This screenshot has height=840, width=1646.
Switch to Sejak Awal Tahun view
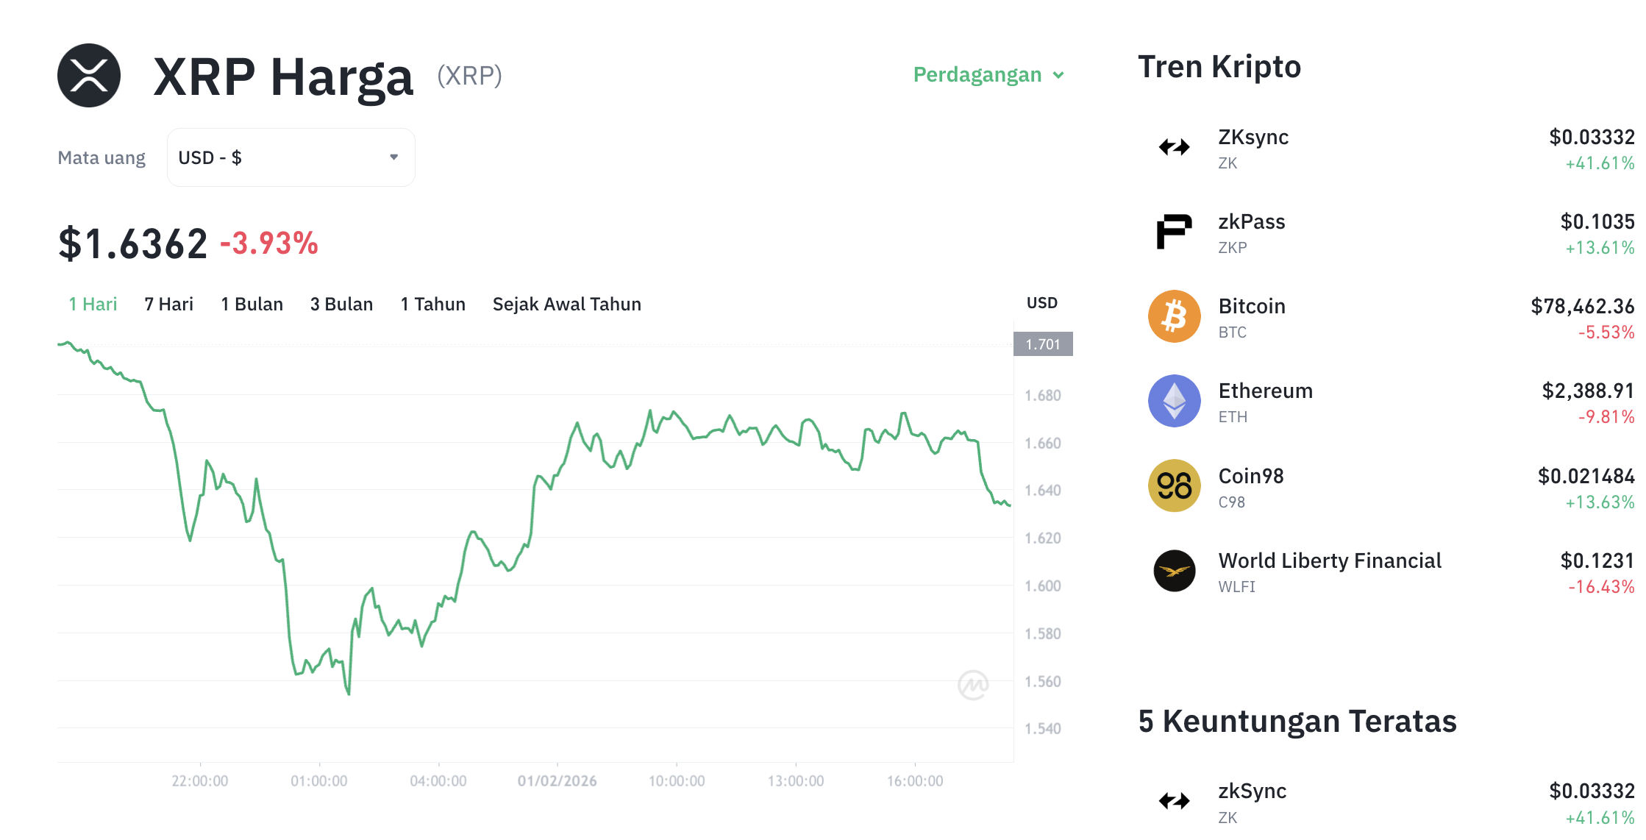pos(566,304)
